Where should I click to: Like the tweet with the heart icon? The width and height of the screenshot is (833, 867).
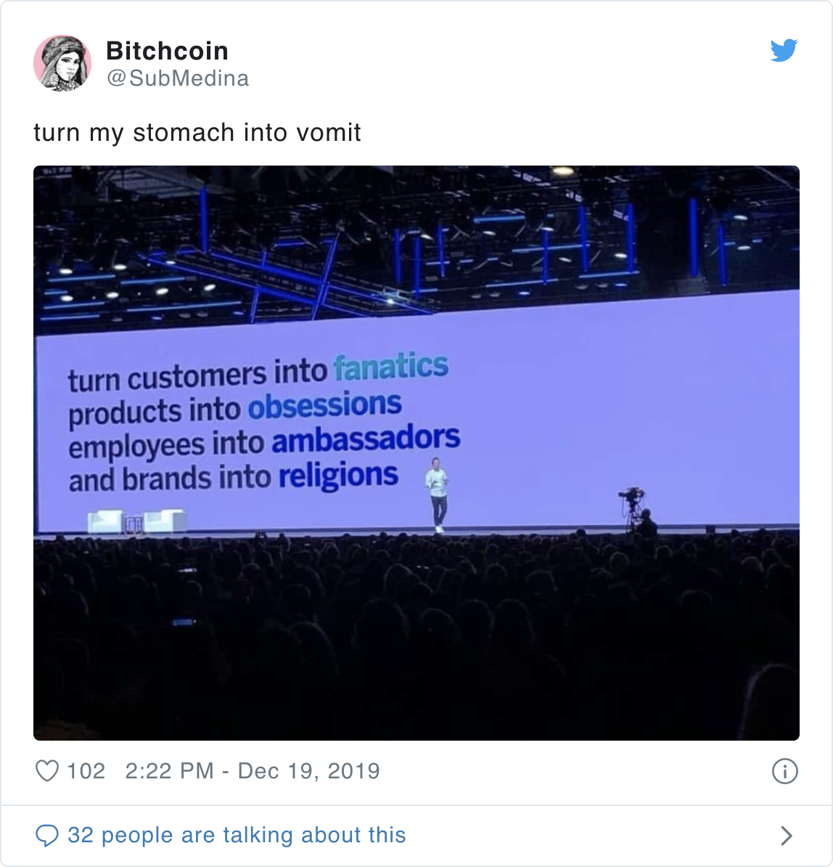pos(47,771)
